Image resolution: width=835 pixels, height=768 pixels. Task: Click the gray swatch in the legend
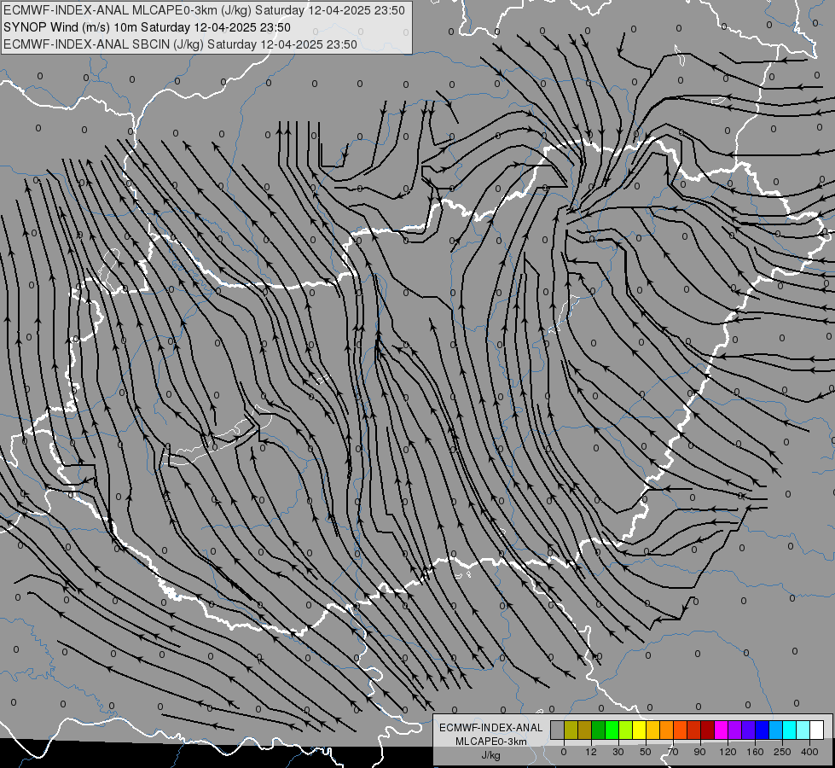558,730
